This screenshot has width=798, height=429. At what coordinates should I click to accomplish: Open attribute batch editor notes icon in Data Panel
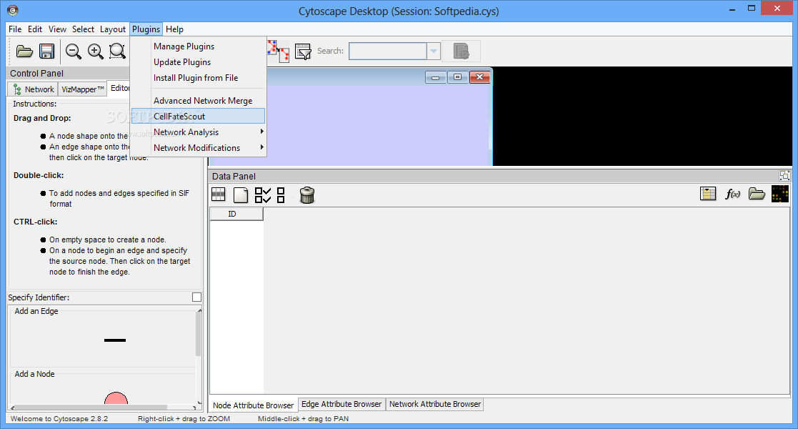tap(708, 194)
